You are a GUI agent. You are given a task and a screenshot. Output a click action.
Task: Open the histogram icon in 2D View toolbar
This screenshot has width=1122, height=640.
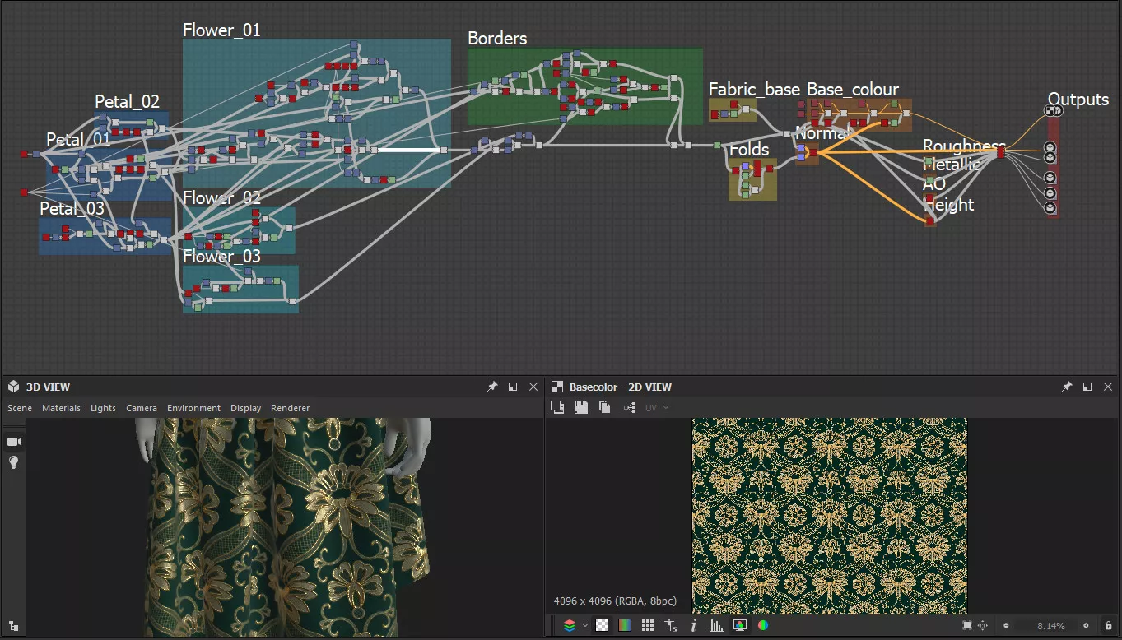coord(716,625)
